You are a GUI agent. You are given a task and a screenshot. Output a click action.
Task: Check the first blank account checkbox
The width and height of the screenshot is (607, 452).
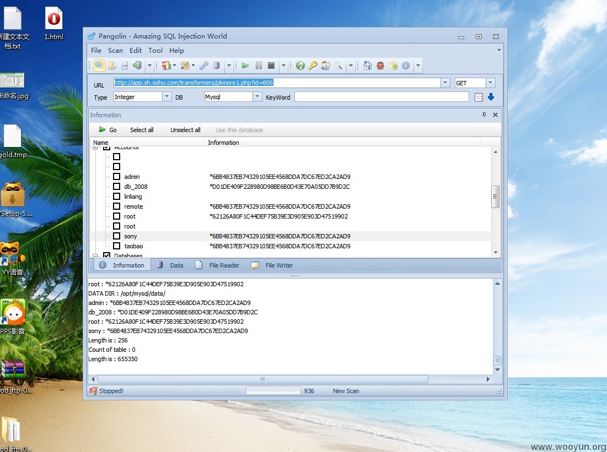coord(116,156)
